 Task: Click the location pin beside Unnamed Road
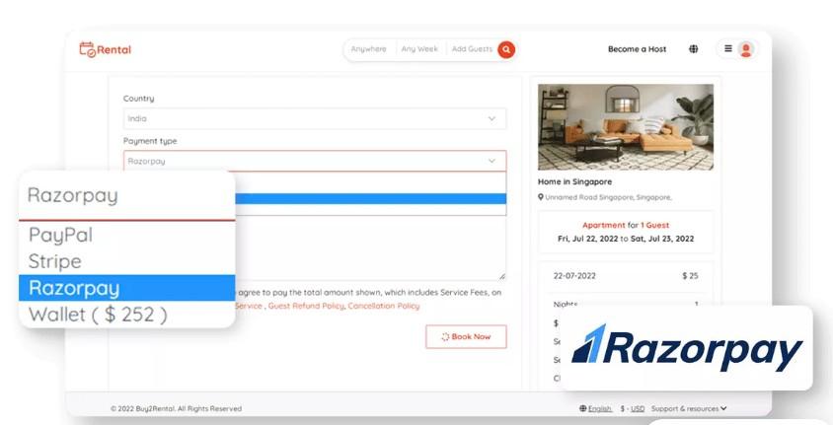pyautogui.click(x=541, y=197)
